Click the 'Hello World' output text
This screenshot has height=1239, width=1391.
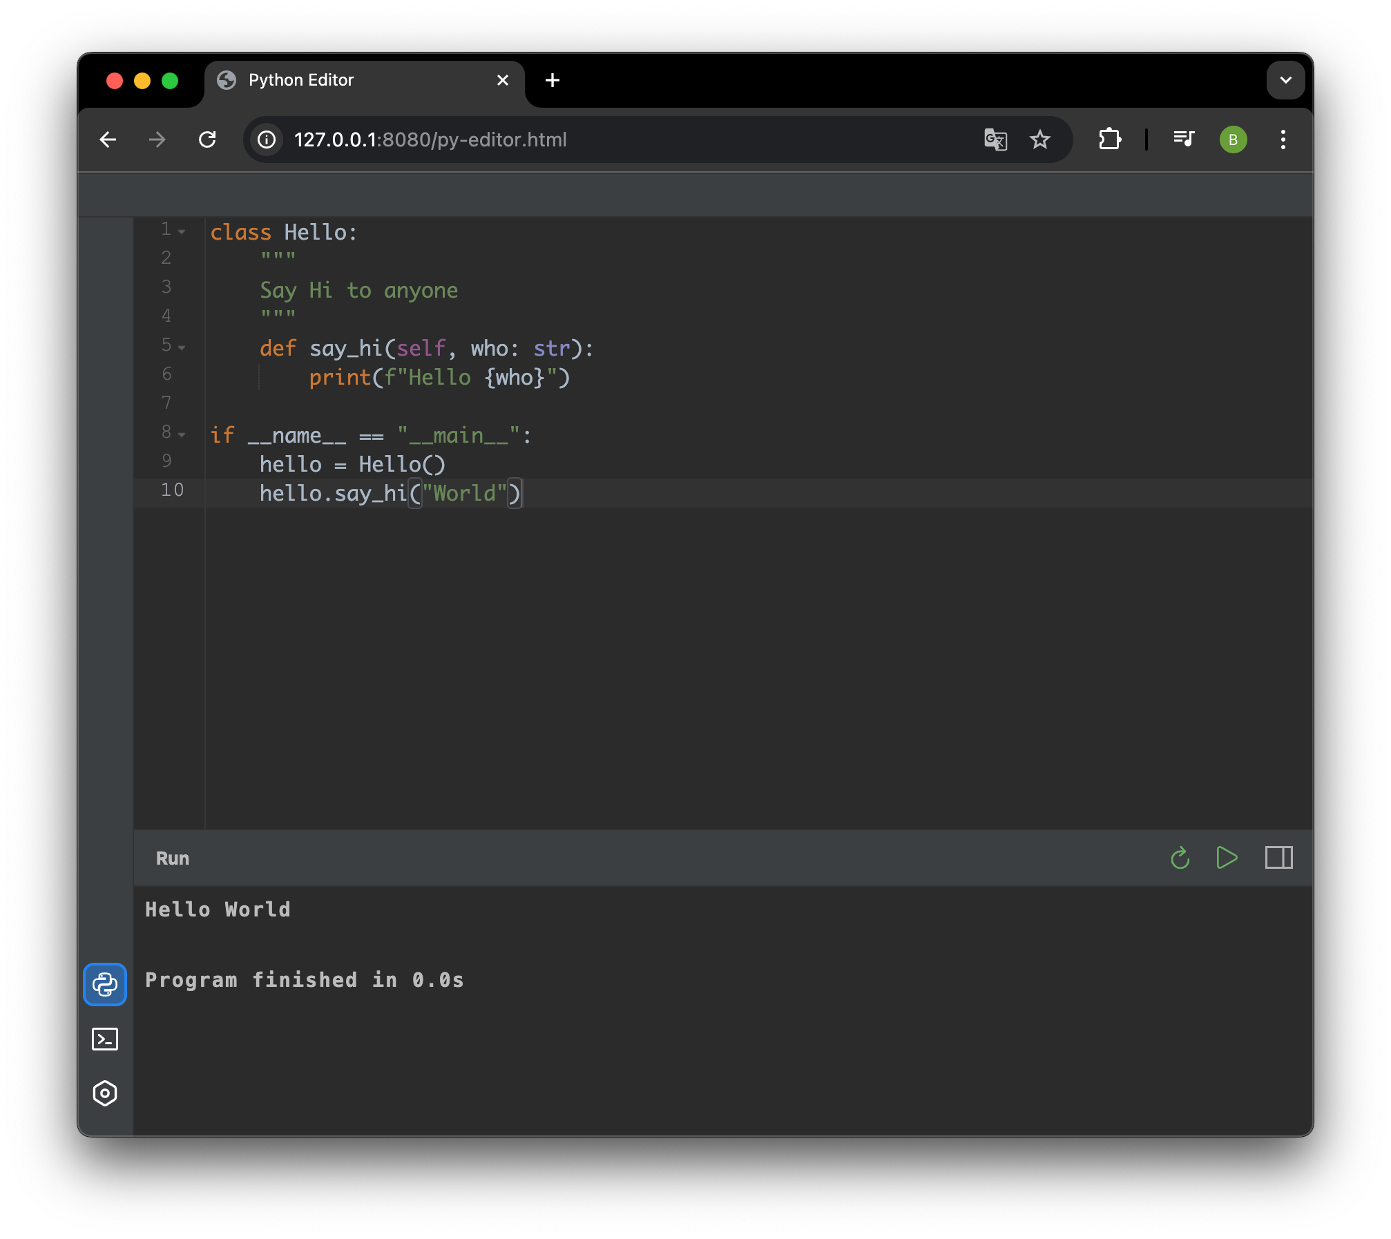(218, 910)
